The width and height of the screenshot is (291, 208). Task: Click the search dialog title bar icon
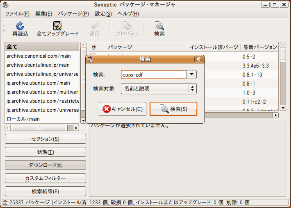coord(91,59)
